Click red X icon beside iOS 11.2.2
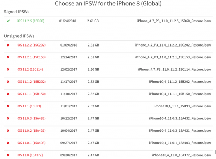 pos(8,45)
